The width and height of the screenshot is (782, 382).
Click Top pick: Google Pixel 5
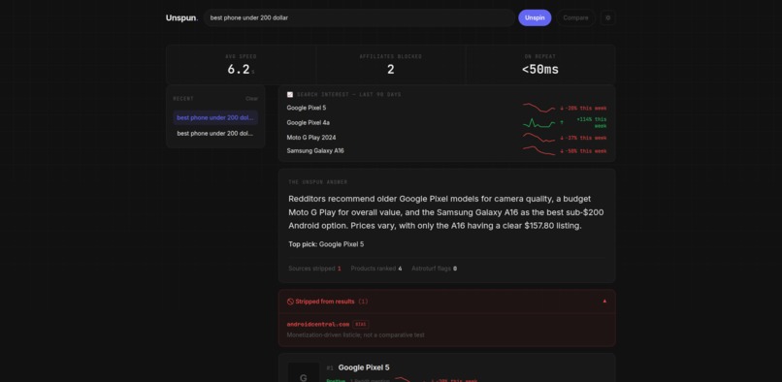326,244
